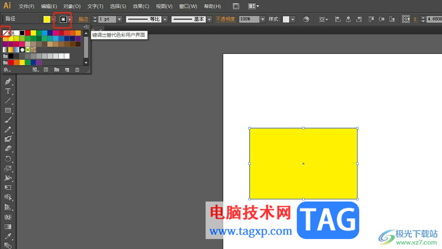This screenshot has height=249, width=442.
Task: Open swatch options icon
Action: (x=46, y=69)
